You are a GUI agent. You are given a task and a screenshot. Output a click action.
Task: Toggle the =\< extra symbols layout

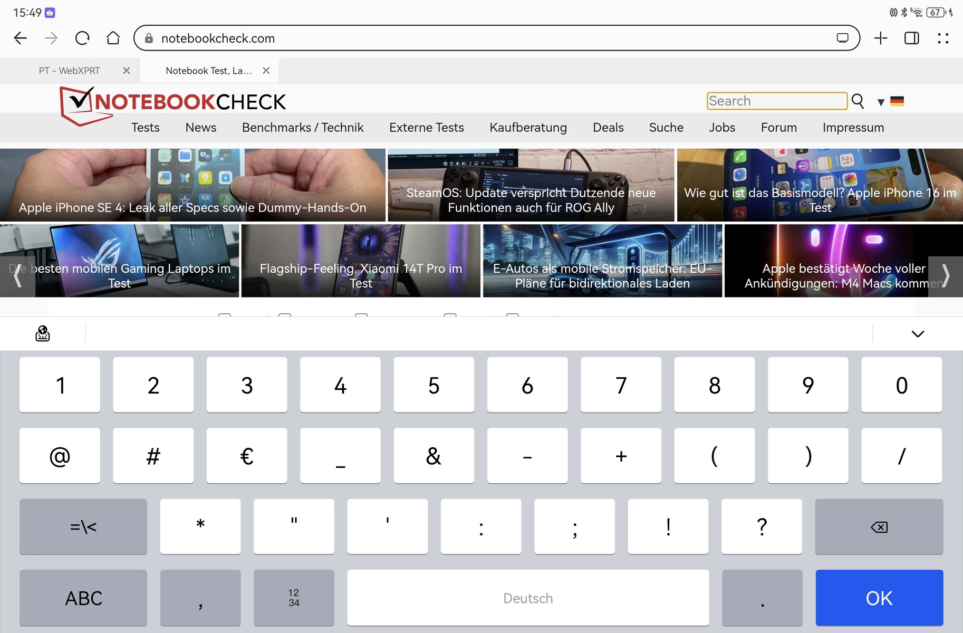(x=83, y=526)
